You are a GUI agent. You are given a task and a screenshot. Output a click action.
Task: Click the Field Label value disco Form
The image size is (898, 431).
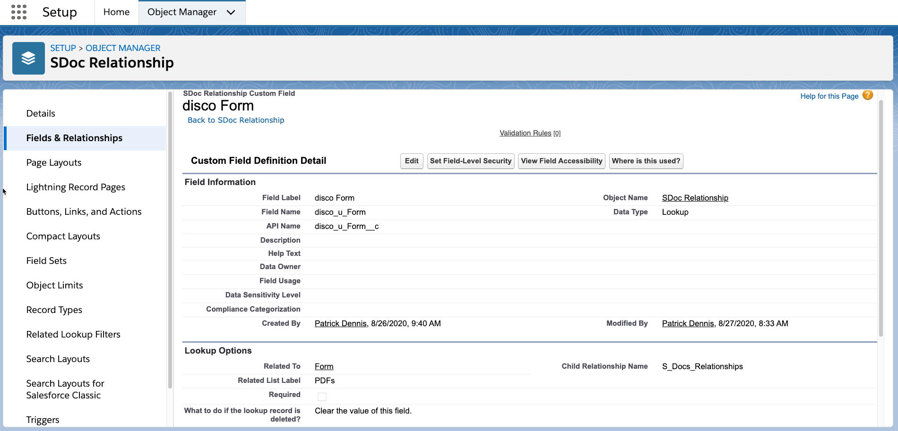pyautogui.click(x=334, y=198)
